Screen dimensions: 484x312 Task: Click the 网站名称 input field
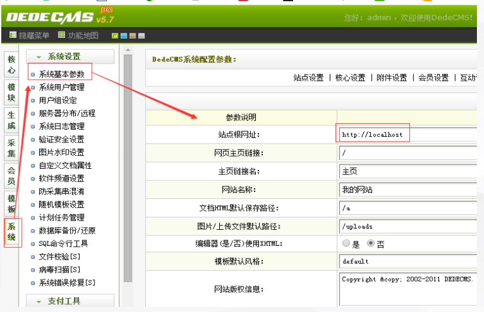[x=408, y=189]
